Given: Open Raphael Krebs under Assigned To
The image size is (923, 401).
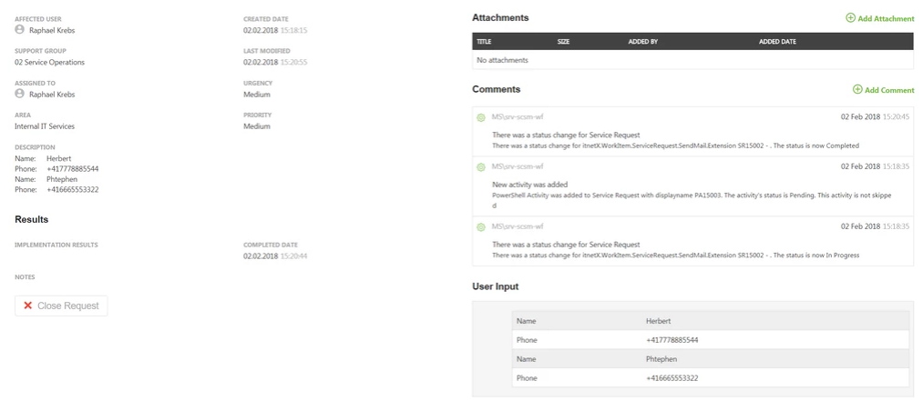Looking at the screenshot, I should 52,94.
